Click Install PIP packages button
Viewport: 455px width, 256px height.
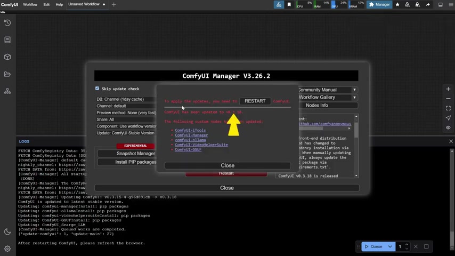pos(127,162)
